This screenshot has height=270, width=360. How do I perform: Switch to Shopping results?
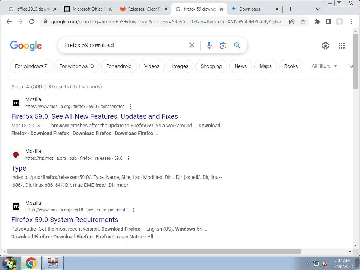pos(211,66)
